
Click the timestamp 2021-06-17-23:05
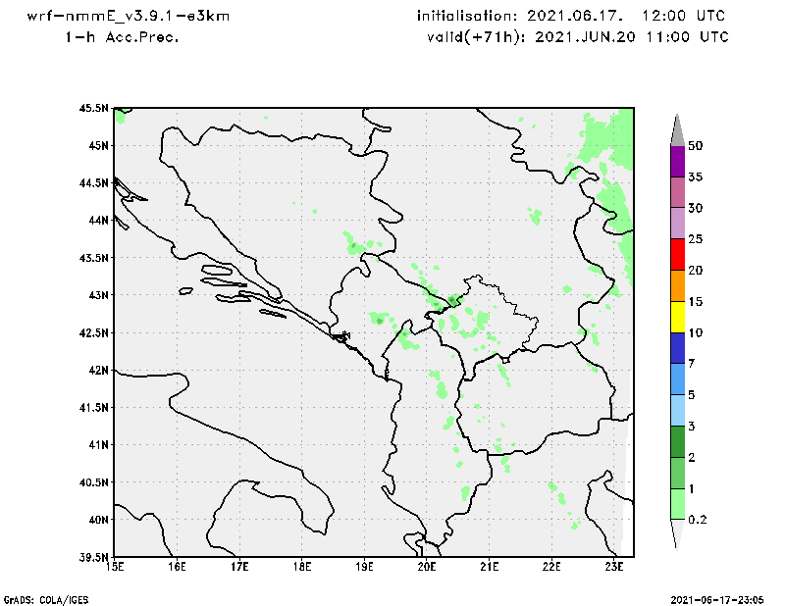717,600
